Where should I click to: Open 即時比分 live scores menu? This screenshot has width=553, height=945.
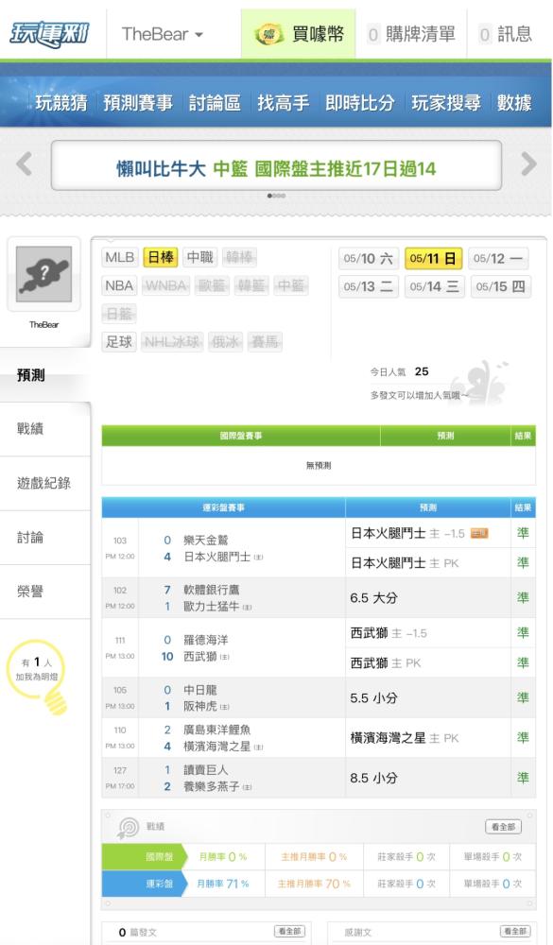359,102
